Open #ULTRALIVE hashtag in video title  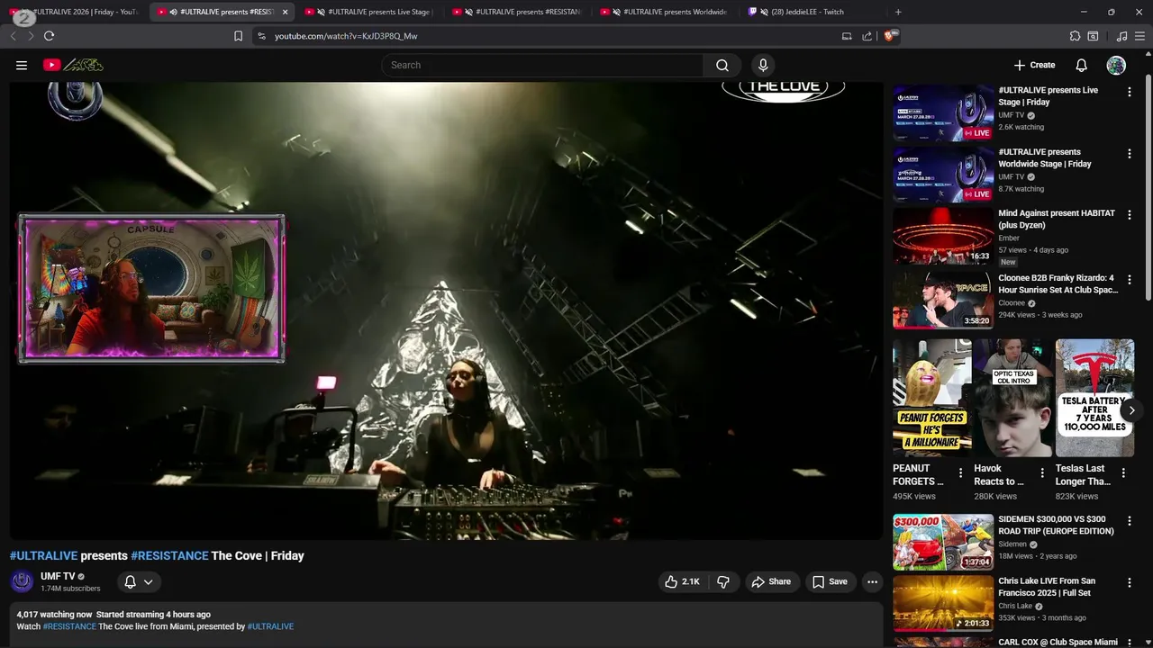click(44, 555)
